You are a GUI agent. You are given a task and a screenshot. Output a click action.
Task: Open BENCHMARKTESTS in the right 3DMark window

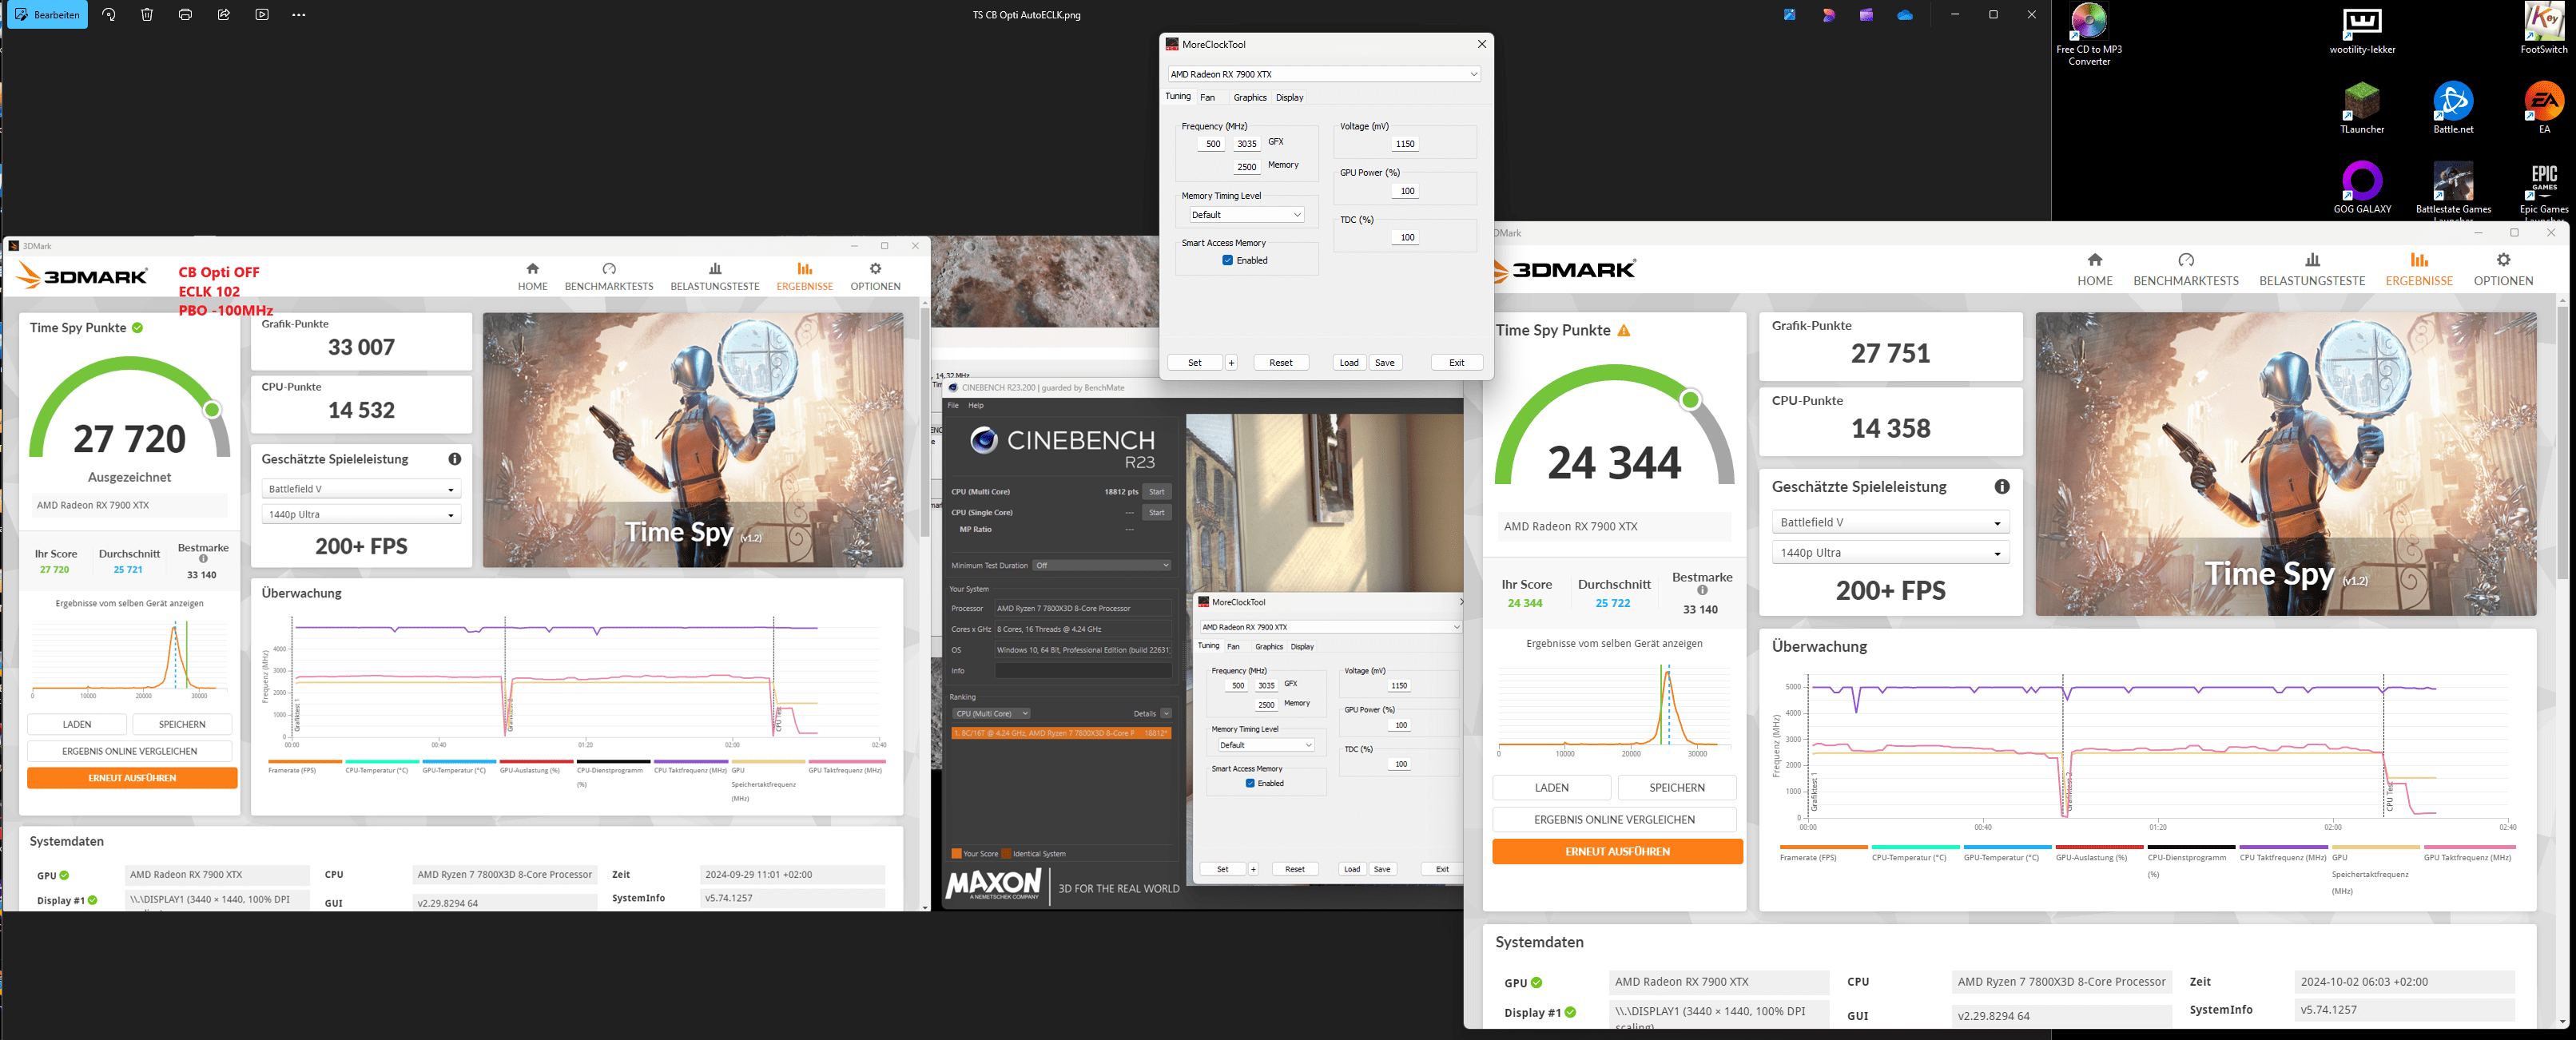point(2186,270)
